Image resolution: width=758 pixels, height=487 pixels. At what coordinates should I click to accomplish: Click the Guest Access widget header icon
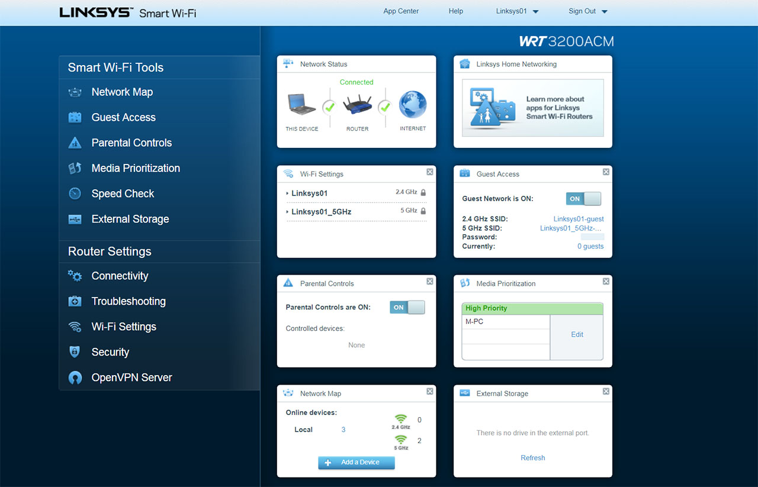pos(465,174)
